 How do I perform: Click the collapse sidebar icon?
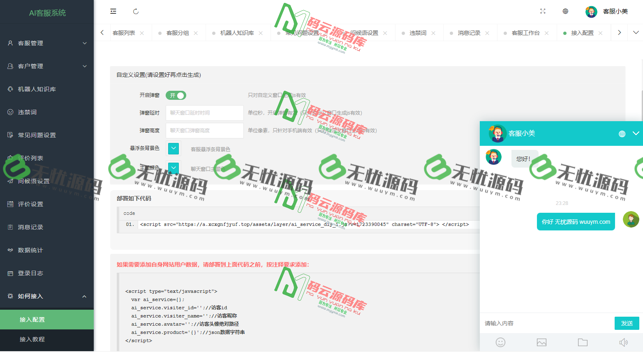(x=113, y=11)
